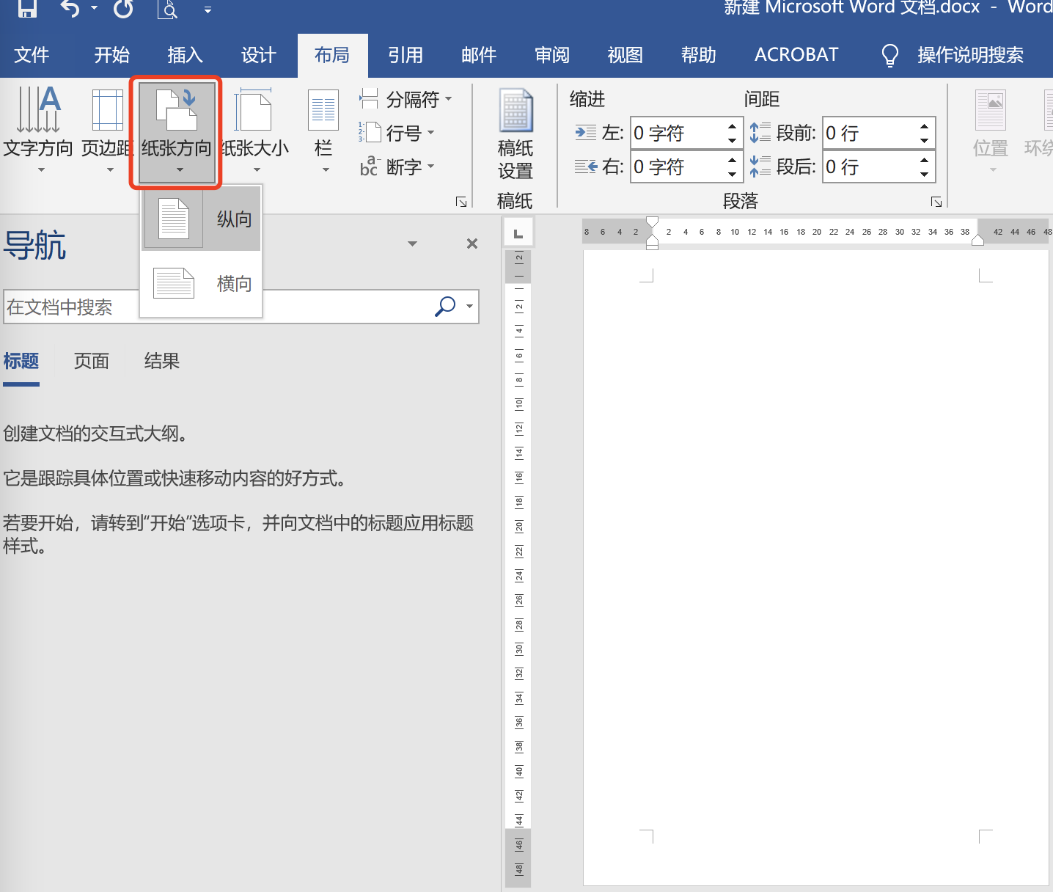The image size is (1053, 892).
Task: Choose 横向 landscape orientation
Action: pyautogui.click(x=202, y=283)
